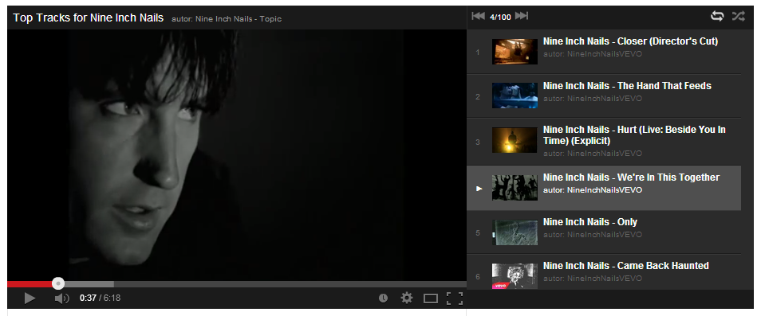The image size is (761, 316).
Task: Click the Watch Later clock icon
Action: 383,298
